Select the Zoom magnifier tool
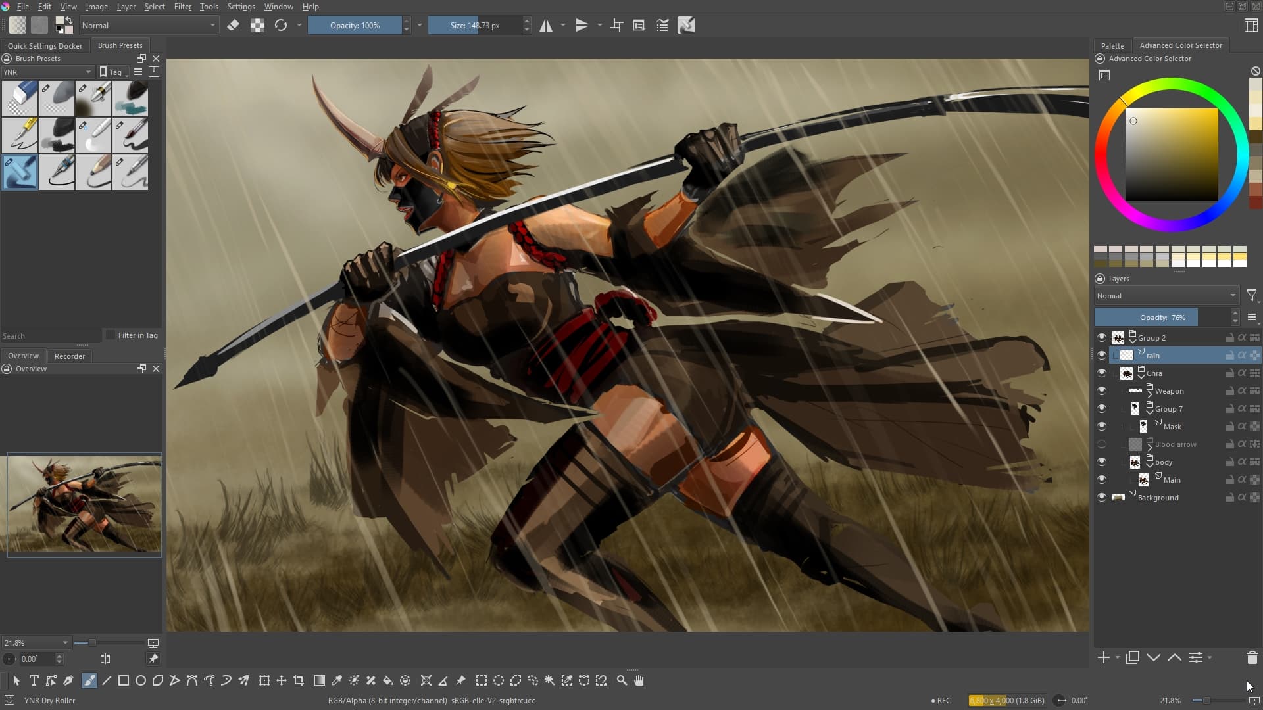Image resolution: width=1263 pixels, height=710 pixels. [x=622, y=680]
